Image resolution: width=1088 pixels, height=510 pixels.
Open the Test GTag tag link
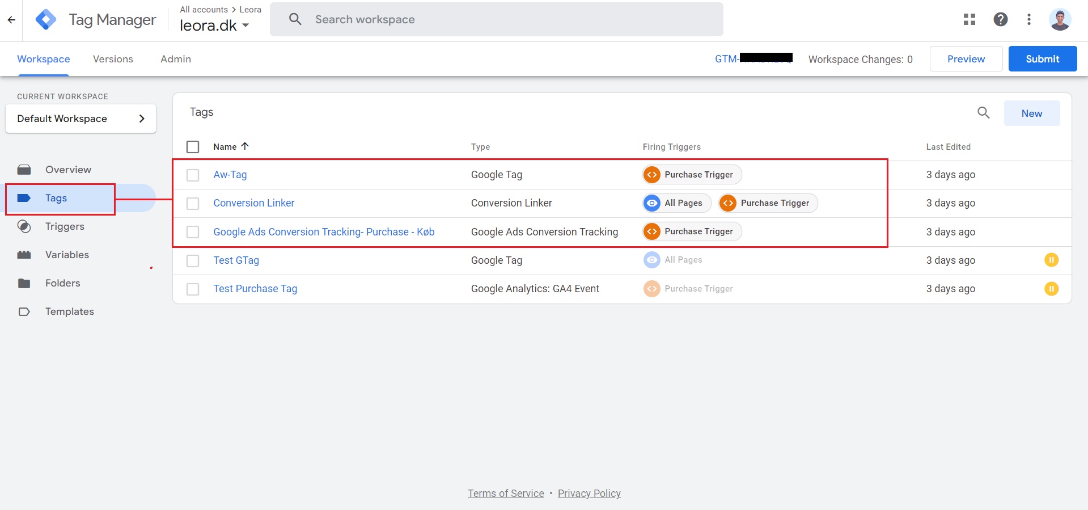coord(236,260)
